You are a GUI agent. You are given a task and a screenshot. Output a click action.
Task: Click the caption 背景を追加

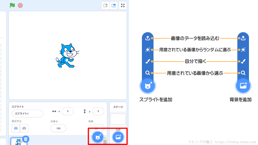(x=240, y=100)
